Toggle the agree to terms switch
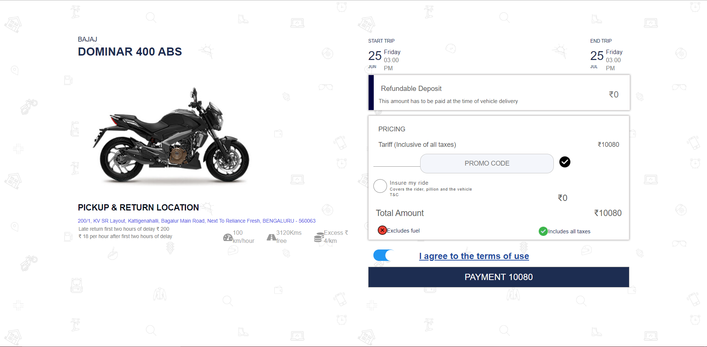 point(384,255)
